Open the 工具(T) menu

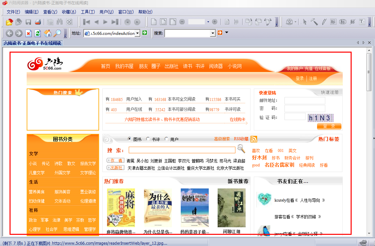click(88, 12)
